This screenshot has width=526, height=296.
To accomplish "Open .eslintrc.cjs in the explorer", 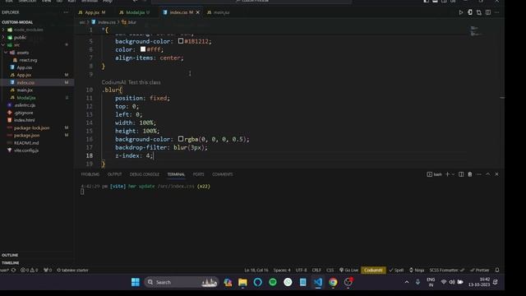I will click(25, 105).
